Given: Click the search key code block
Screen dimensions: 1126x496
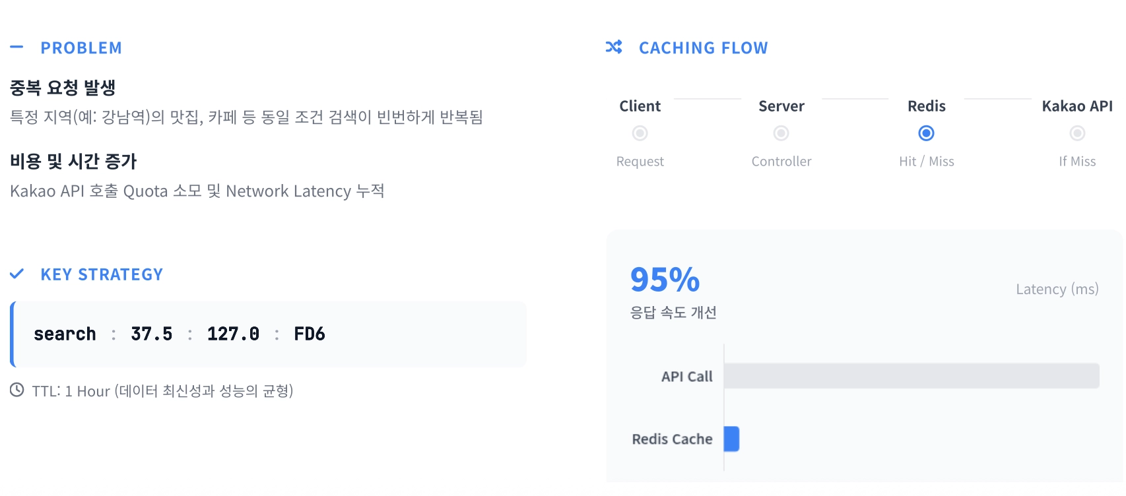Looking at the screenshot, I should click(x=269, y=334).
